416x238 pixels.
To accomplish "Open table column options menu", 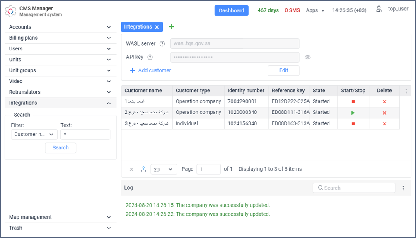I will 406,91.
